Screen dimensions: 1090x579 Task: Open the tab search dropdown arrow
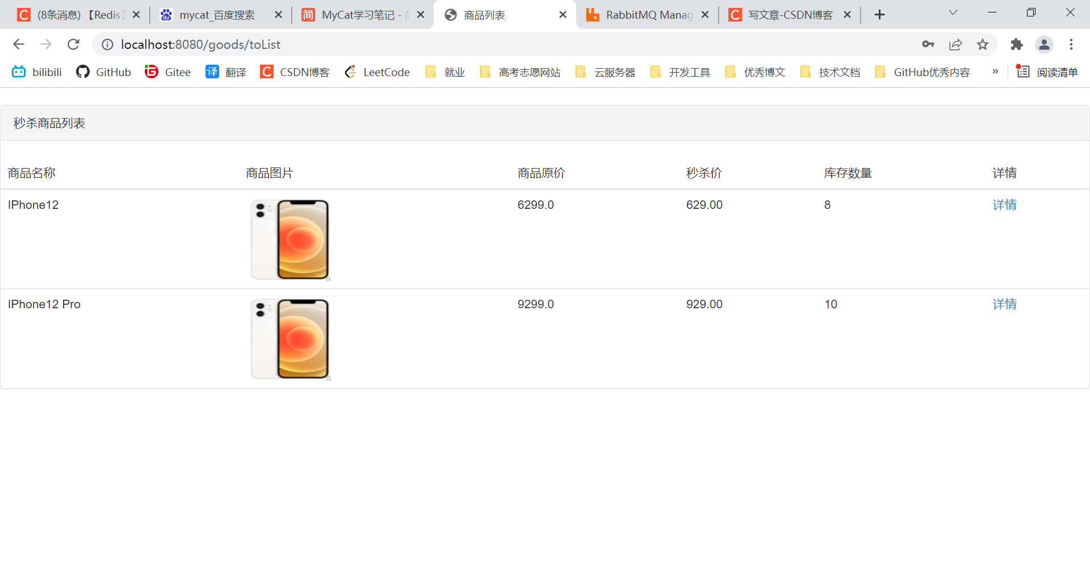(x=953, y=12)
